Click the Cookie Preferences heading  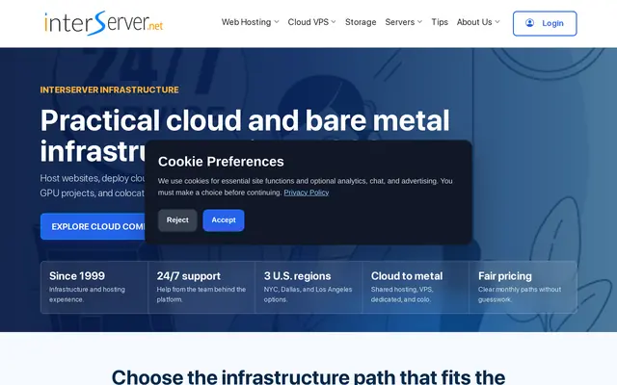(221, 162)
